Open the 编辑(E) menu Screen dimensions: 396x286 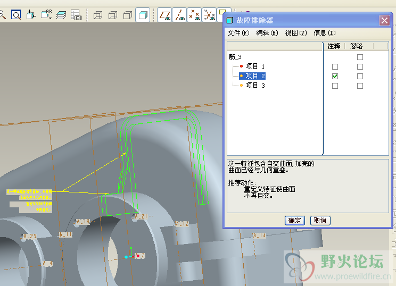tap(267, 33)
